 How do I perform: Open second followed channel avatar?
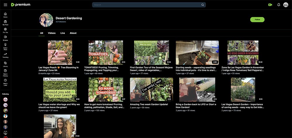pos(5,105)
